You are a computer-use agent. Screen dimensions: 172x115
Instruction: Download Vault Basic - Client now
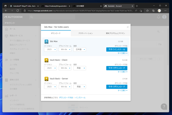click(117, 68)
